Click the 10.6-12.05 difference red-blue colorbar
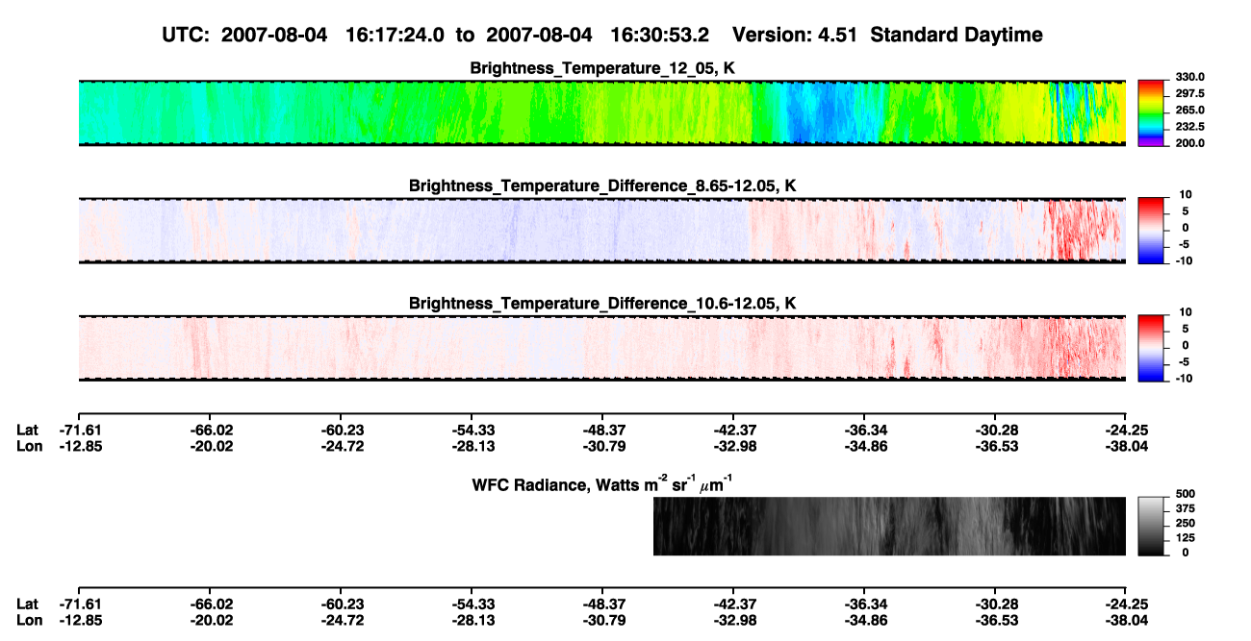 tap(1152, 347)
